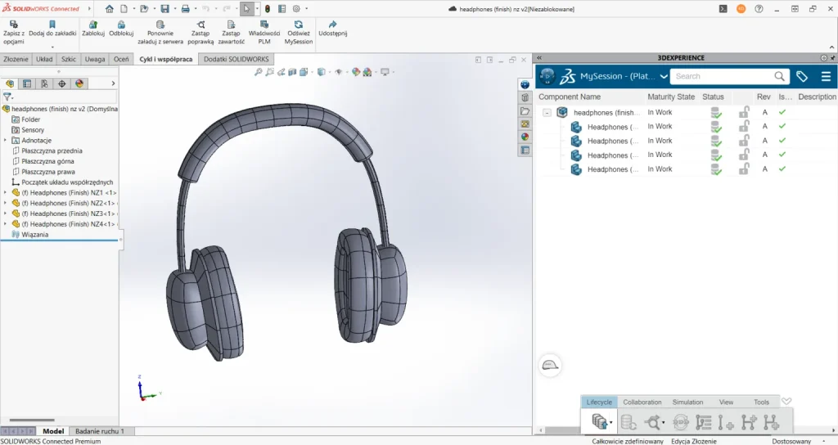Expand Headphones (Finish) NZ4 component

pos(6,224)
